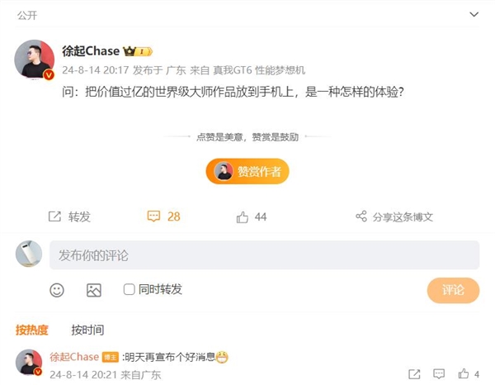Expand the chevron menu at top right
This screenshot has height=385, width=495.
474,14
